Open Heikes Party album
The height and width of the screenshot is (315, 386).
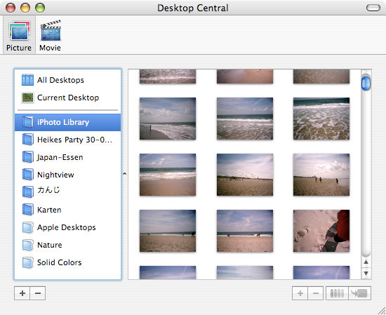[67, 140]
